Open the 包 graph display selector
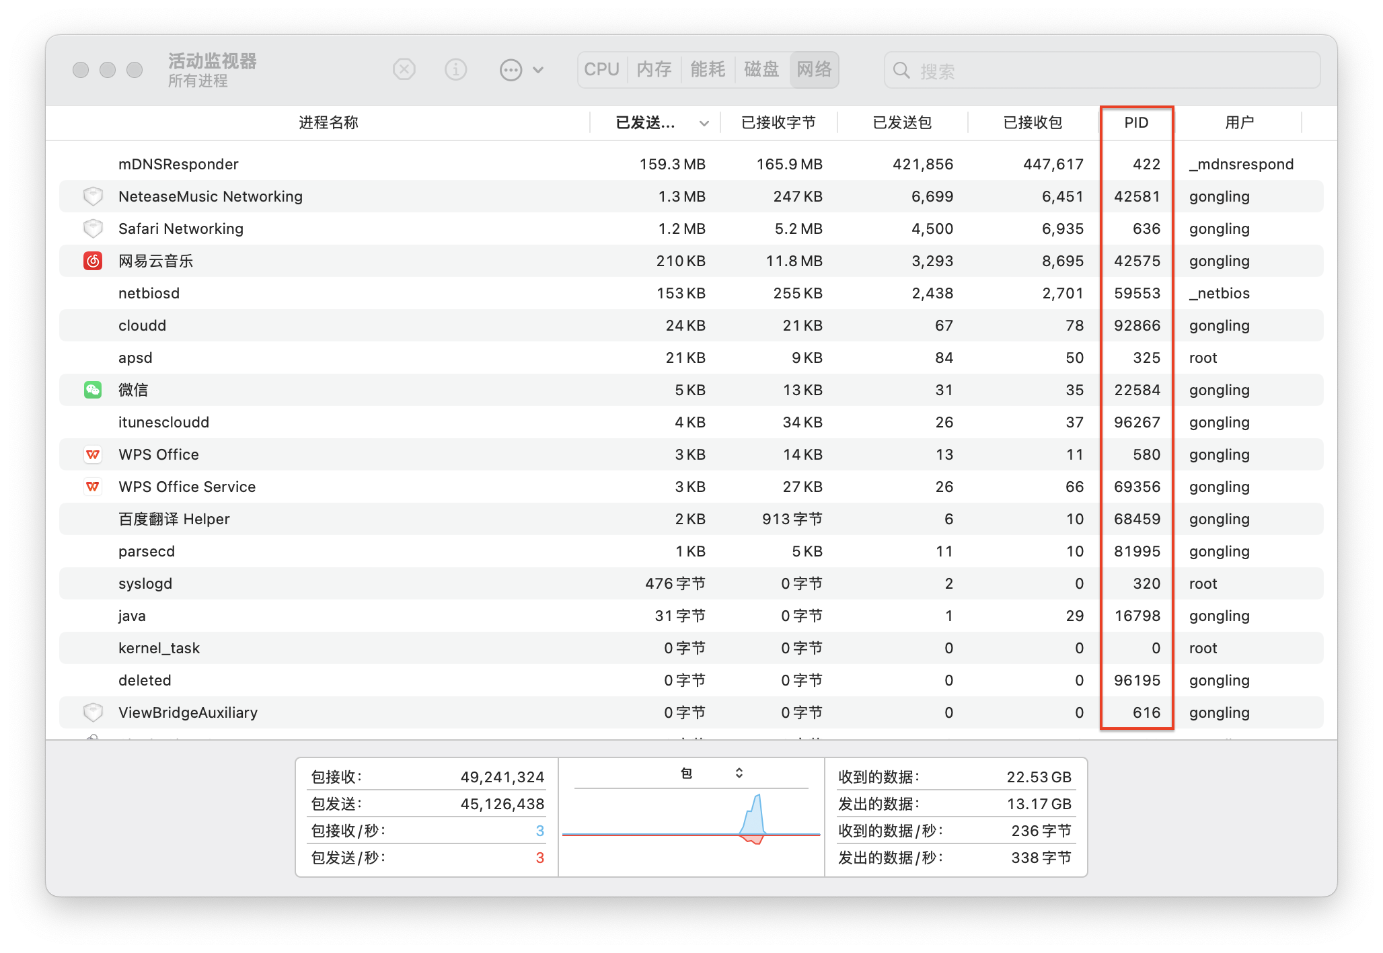The image size is (1383, 953). [738, 773]
